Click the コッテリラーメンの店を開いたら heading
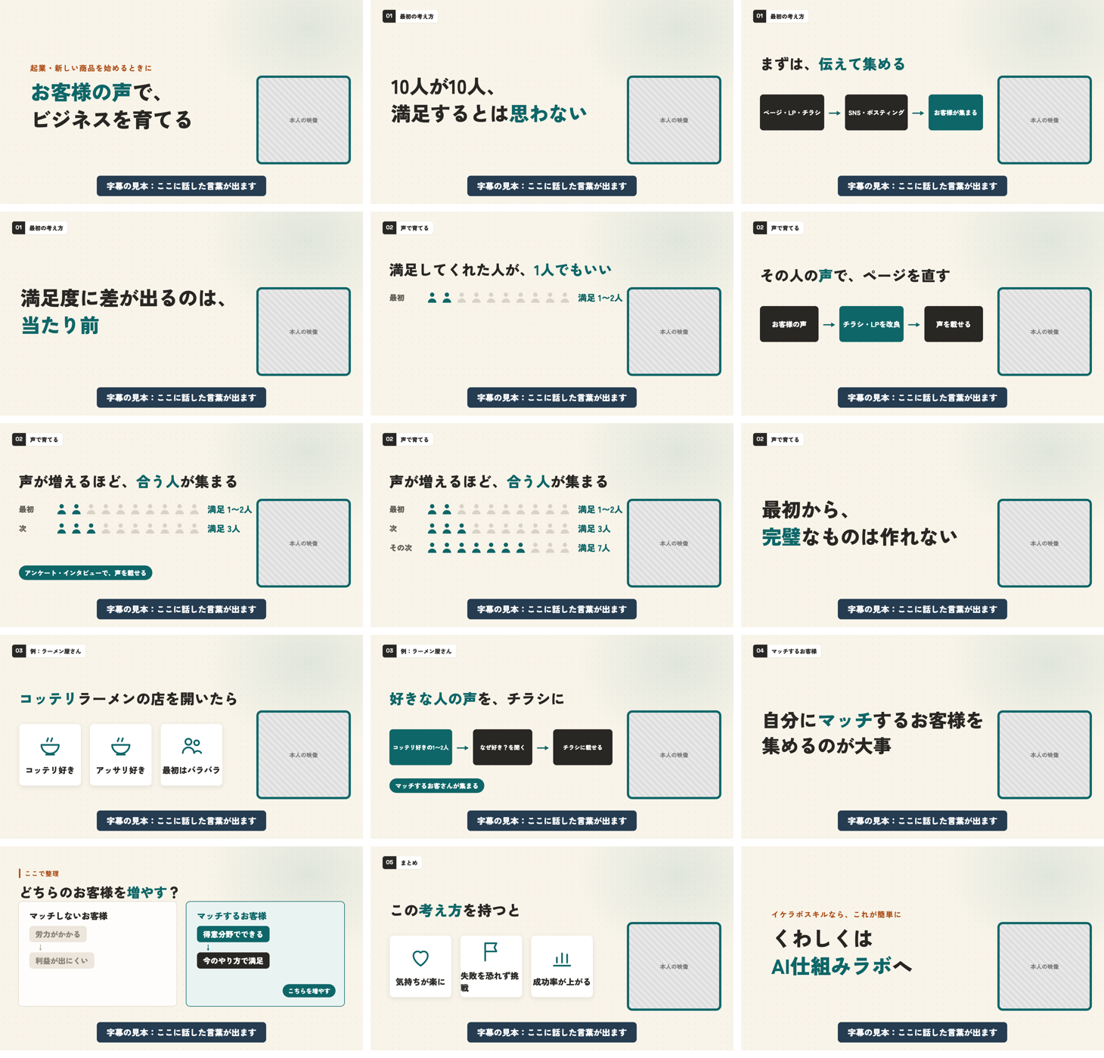 coord(129,699)
